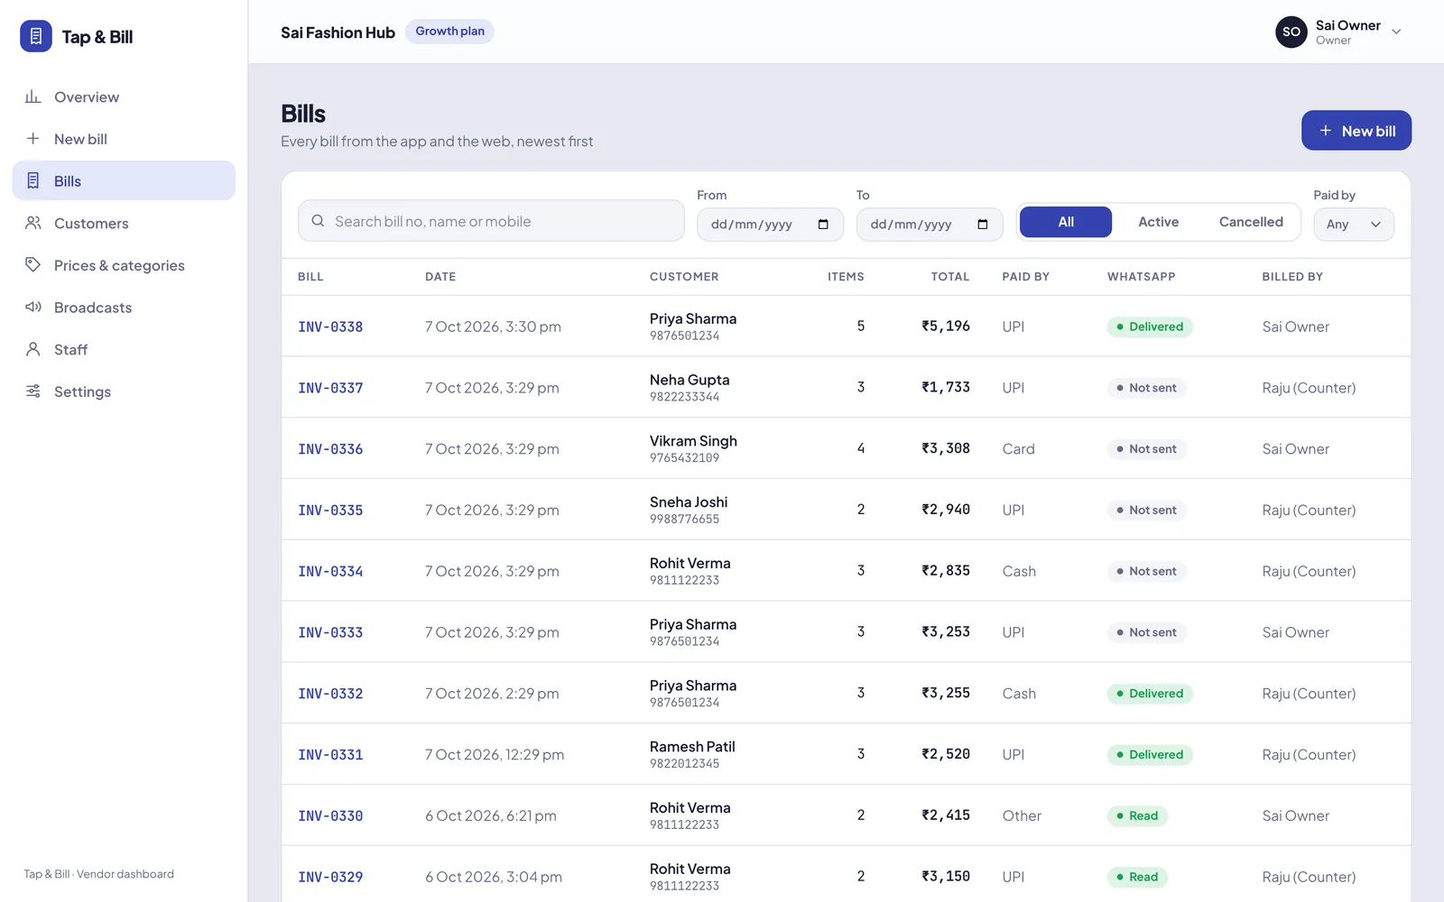1444x902 pixels.
Task: Click the Delivered status badge for INV-0332
Action: coord(1150,694)
